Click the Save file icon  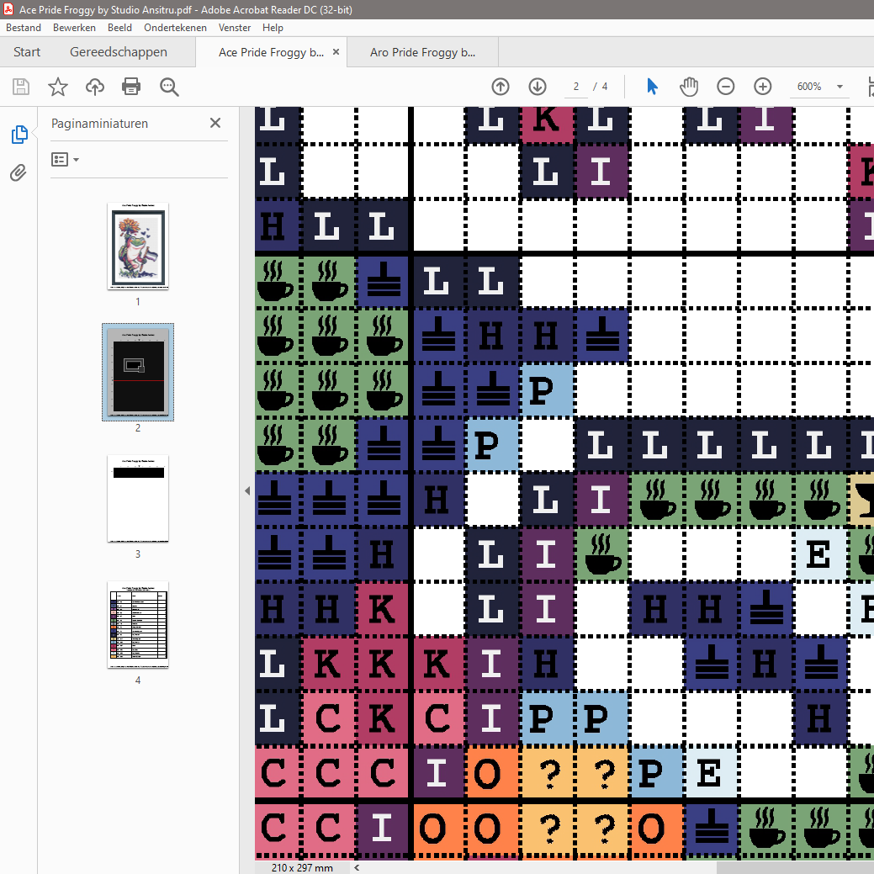pos(21,87)
